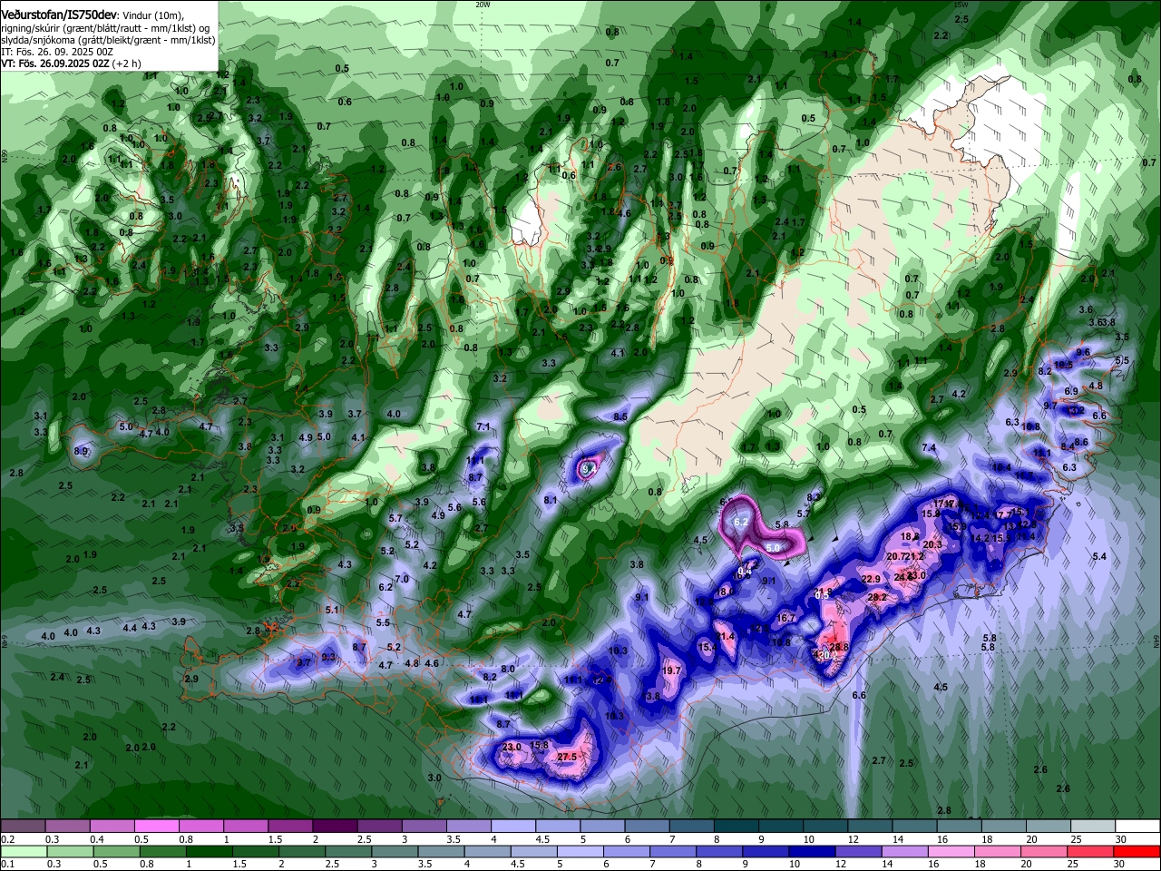Viewport: 1161px width, 871px height.
Task: Click the 19.7 precipitation value
Action: pyautogui.click(x=671, y=670)
